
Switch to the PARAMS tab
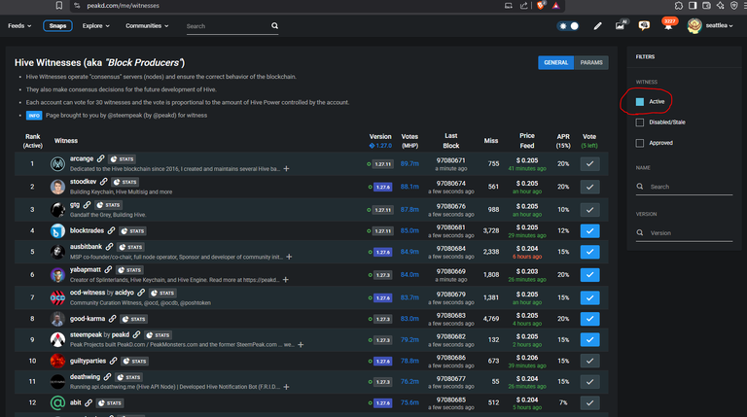click(x=591, y=62)
